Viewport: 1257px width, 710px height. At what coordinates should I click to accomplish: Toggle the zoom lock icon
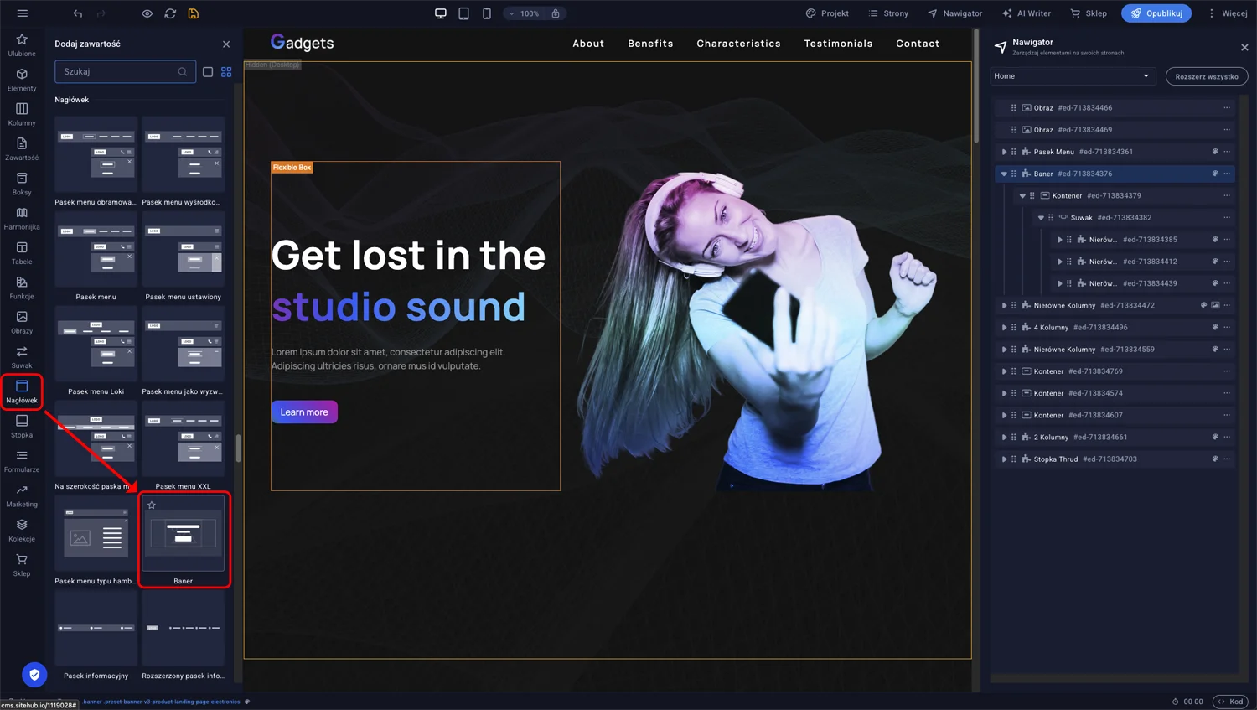(x=556, y=13)
